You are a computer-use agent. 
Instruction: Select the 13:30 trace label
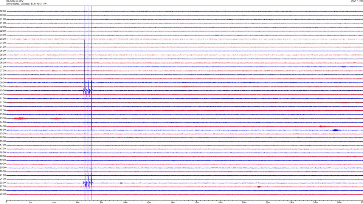pos(3,118)
